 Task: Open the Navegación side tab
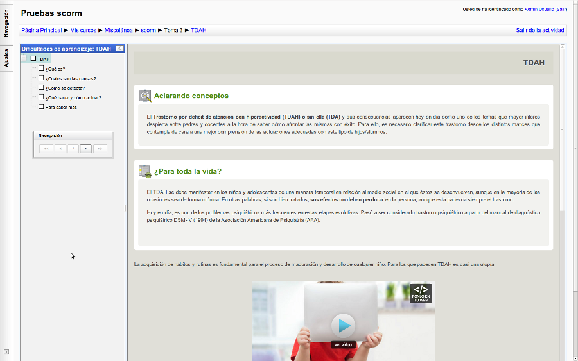(6, 24)
